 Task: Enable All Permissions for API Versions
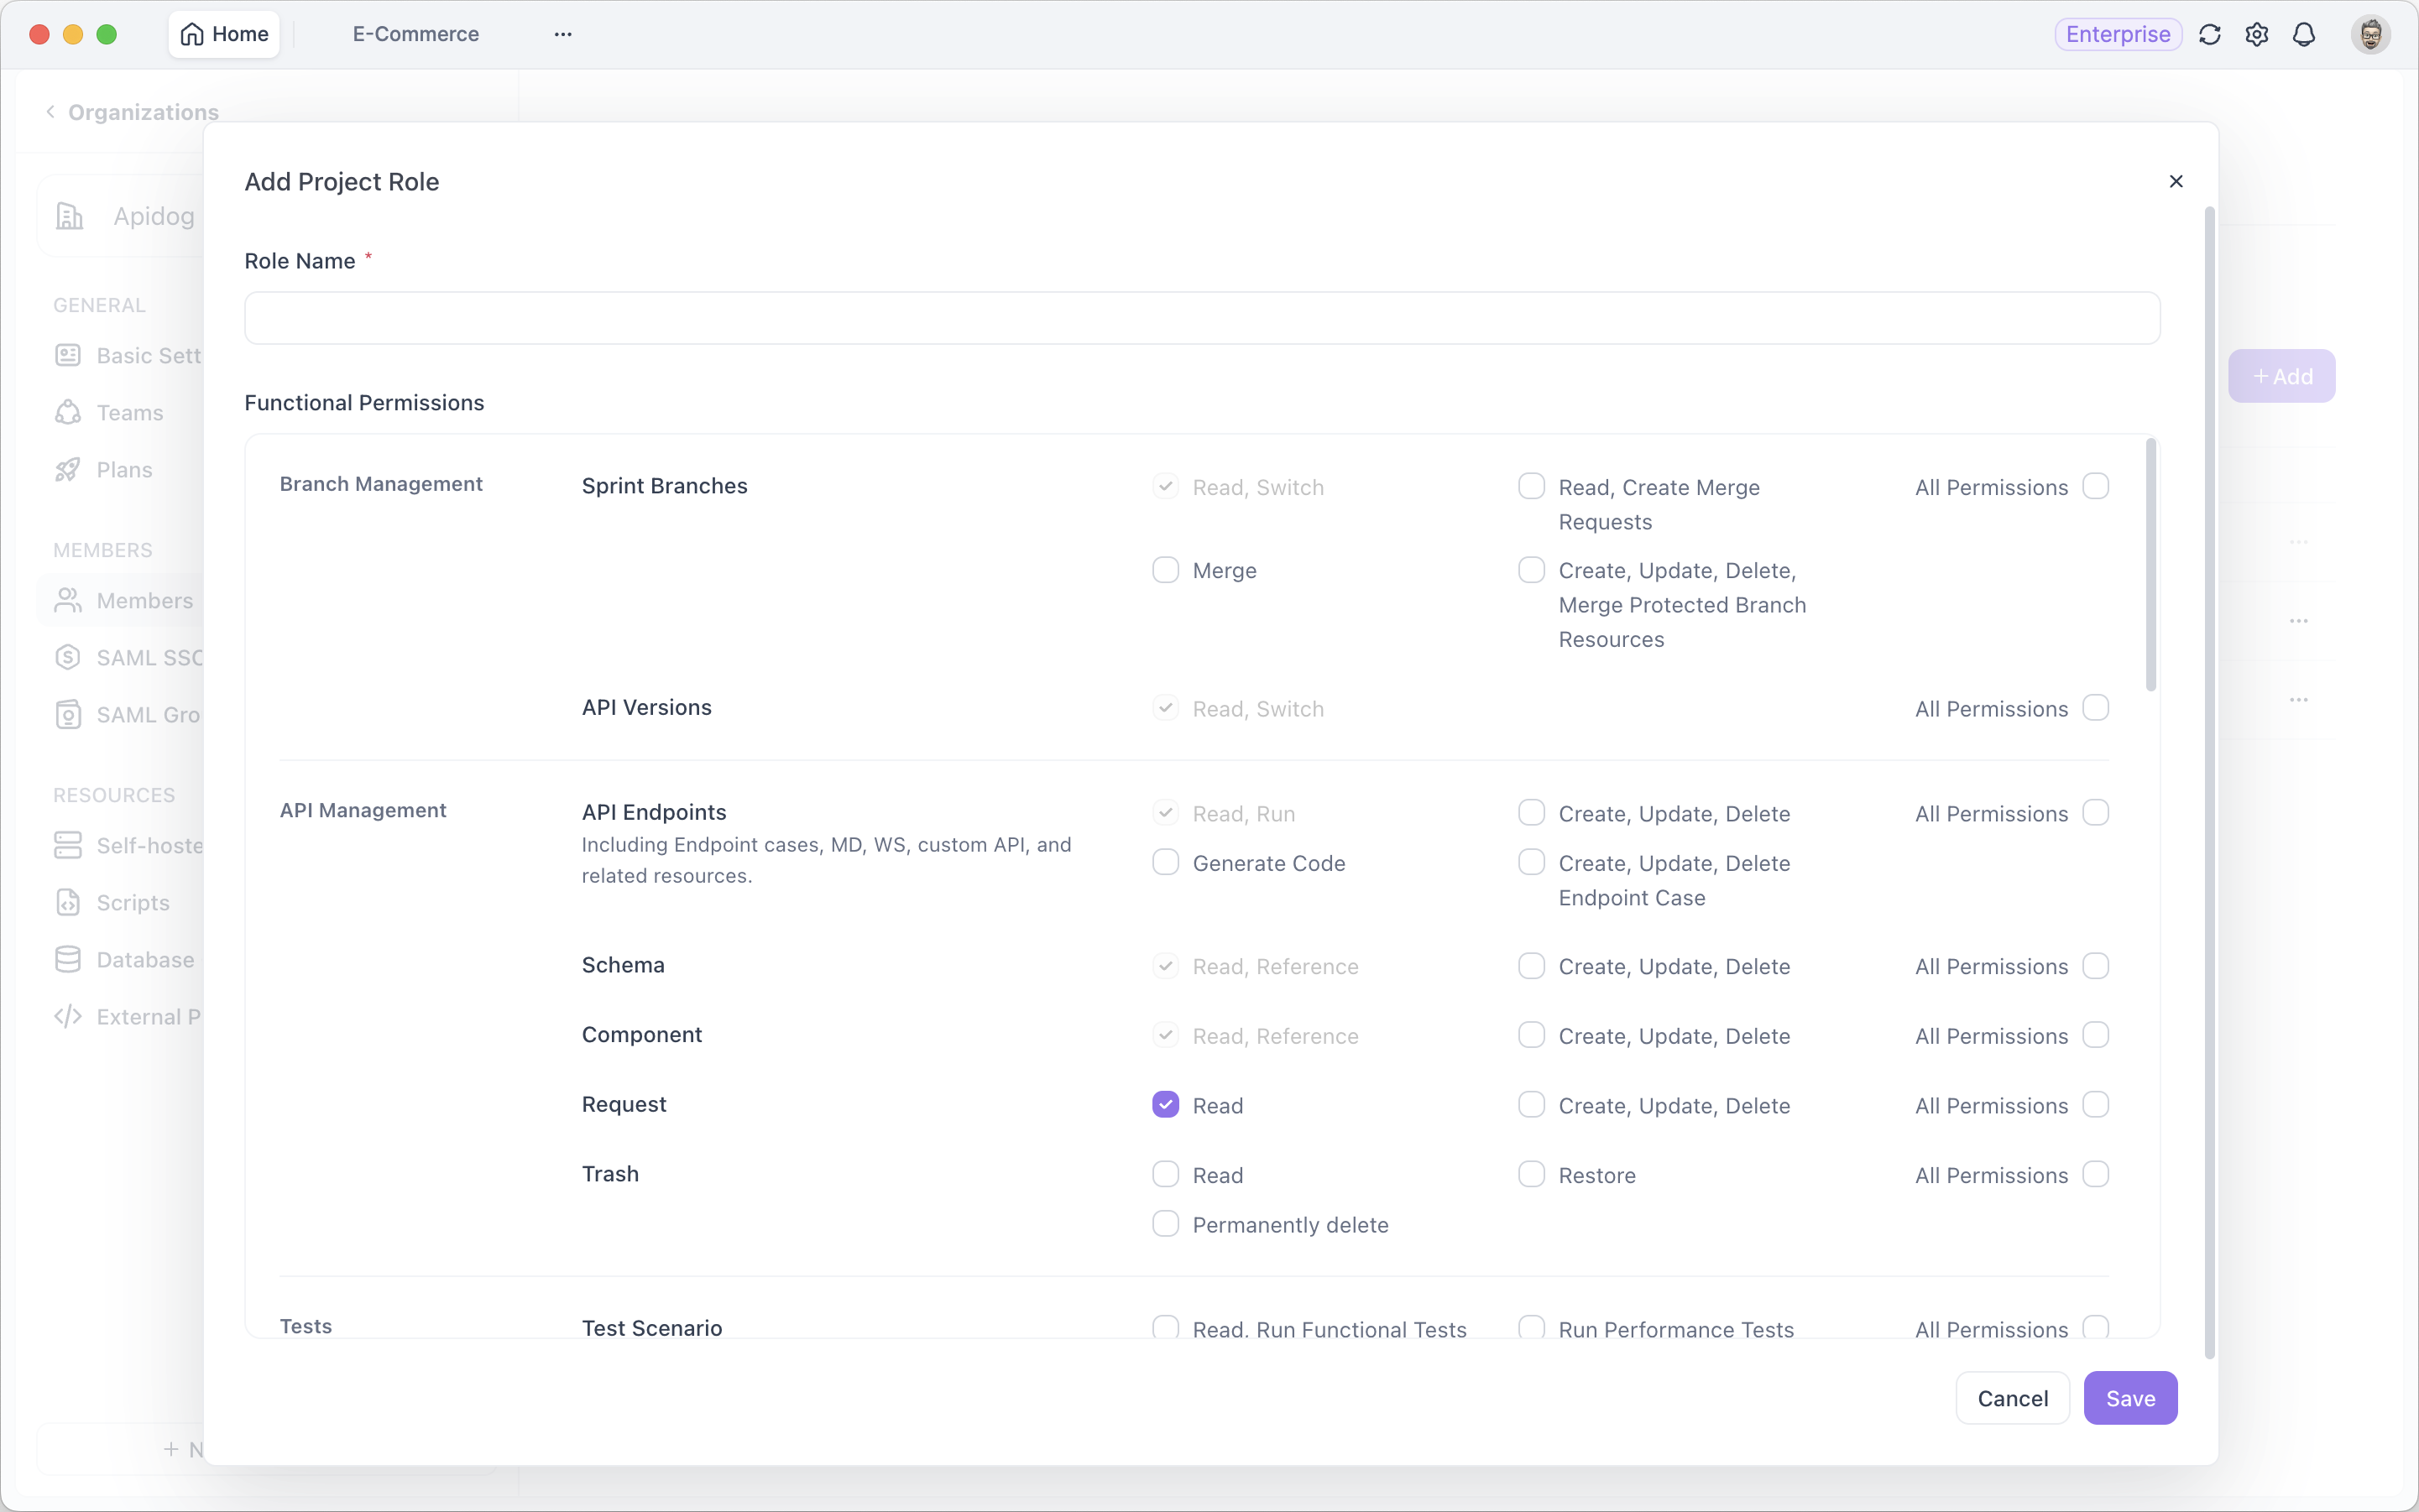point(2096,708)
